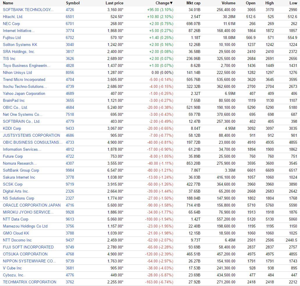This screenshot has width=300, height=286.
Task: Sort by the High column header
Action: point(269,3)
